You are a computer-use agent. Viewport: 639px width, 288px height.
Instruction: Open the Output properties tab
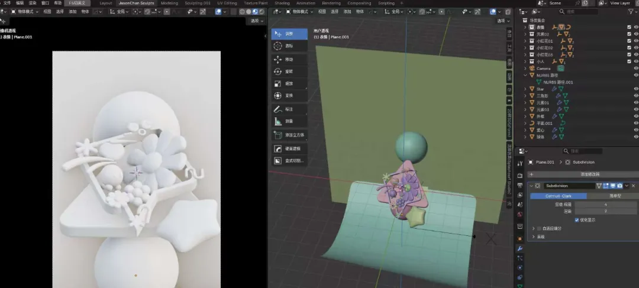[x=519, y=185]
